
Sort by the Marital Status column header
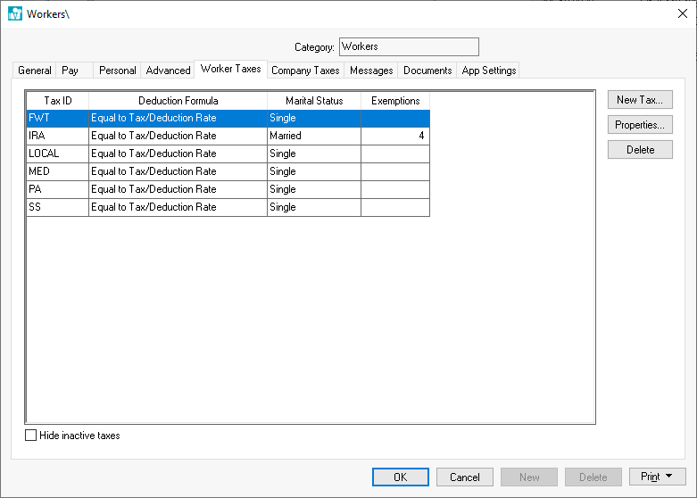click(313, 101)
